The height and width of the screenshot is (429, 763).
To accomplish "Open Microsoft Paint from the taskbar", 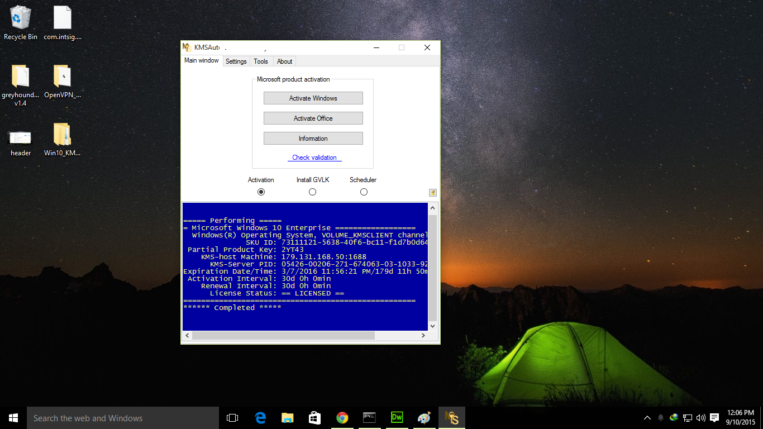I will 424,417.
